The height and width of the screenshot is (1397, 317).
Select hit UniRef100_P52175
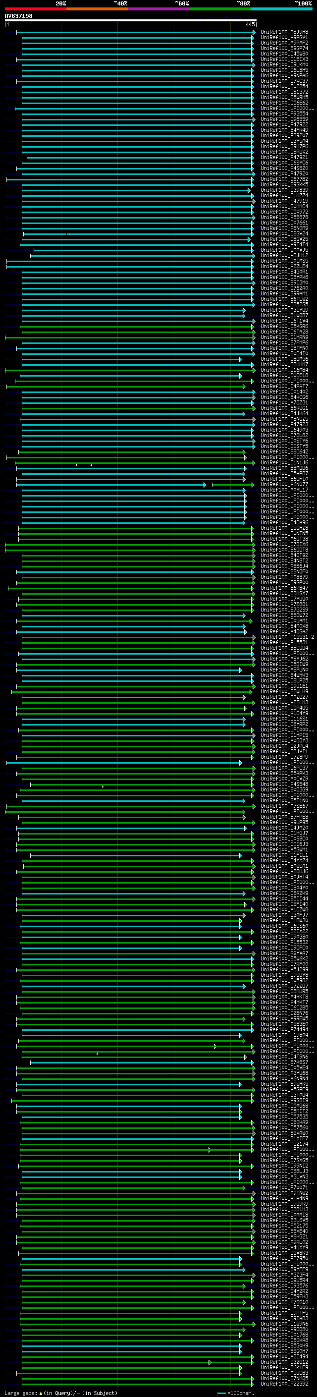(284, 1226)
